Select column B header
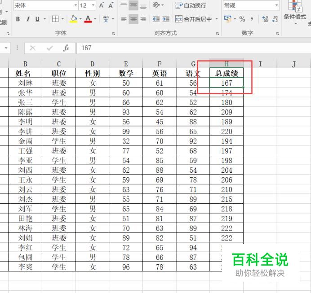The image size is (311, 293). [x=25, y=64]
